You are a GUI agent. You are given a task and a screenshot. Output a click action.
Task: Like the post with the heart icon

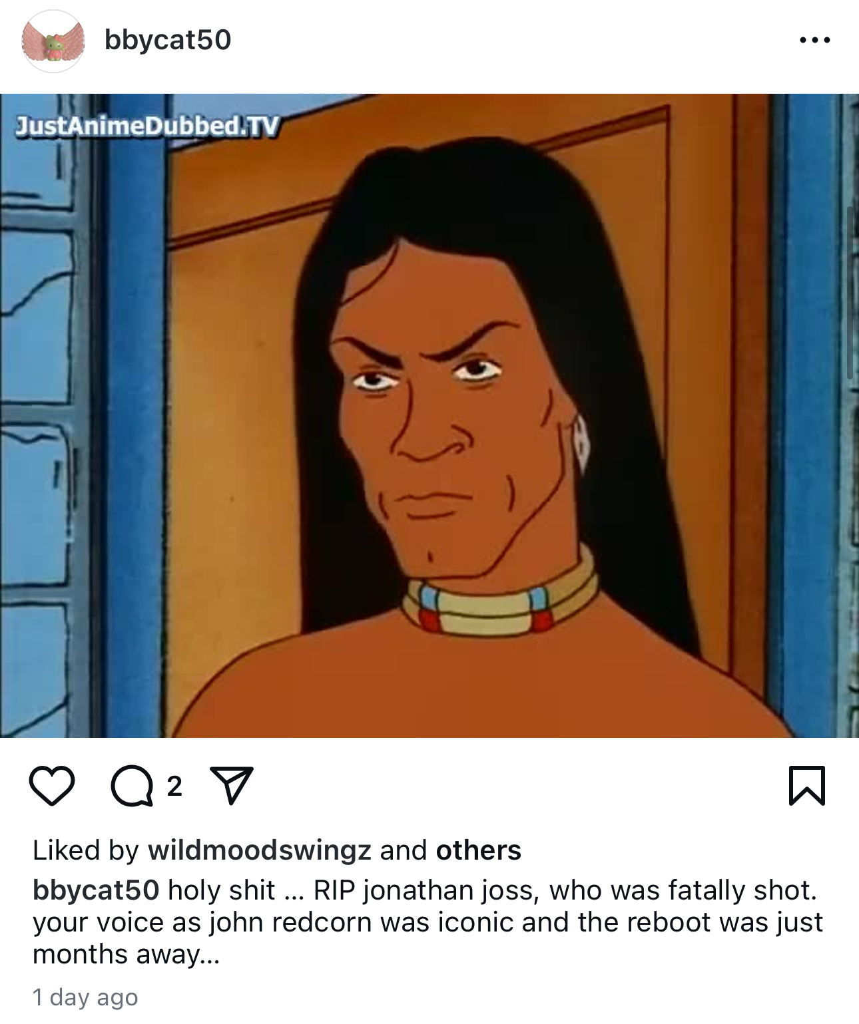(52, 786)
